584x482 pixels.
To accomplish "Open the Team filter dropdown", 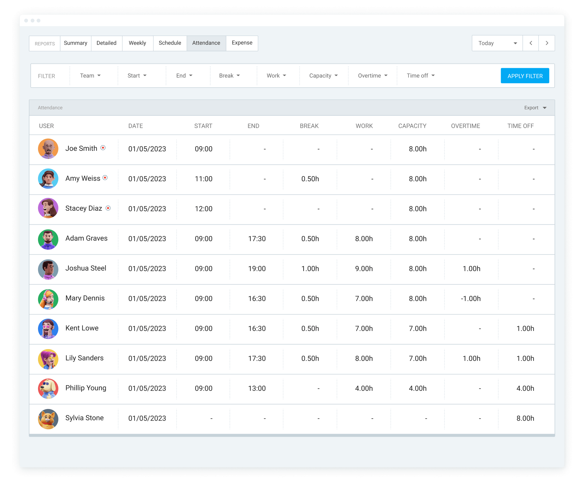I will pos(90,75).
